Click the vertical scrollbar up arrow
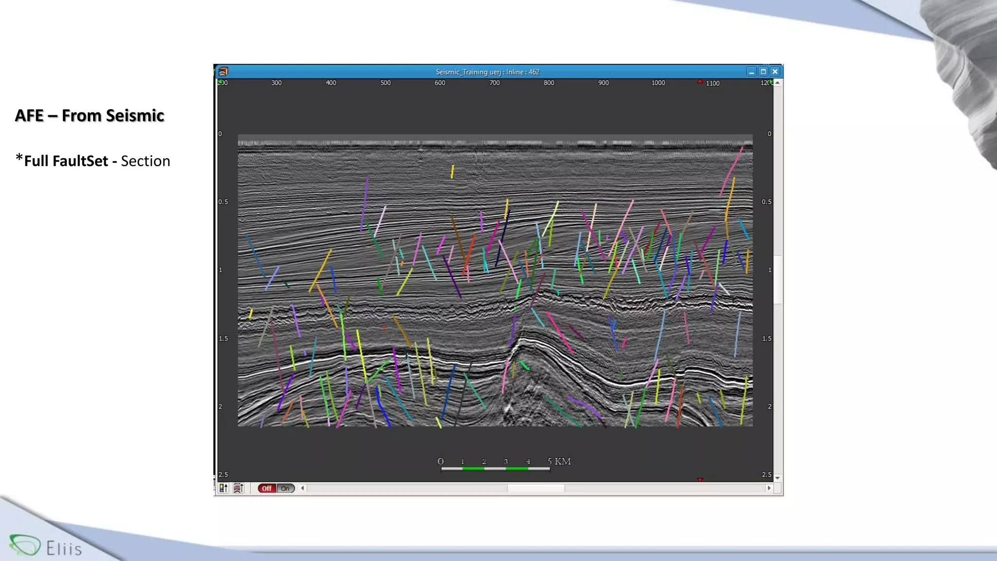997x561 pixels. click(x=777, y=83)
